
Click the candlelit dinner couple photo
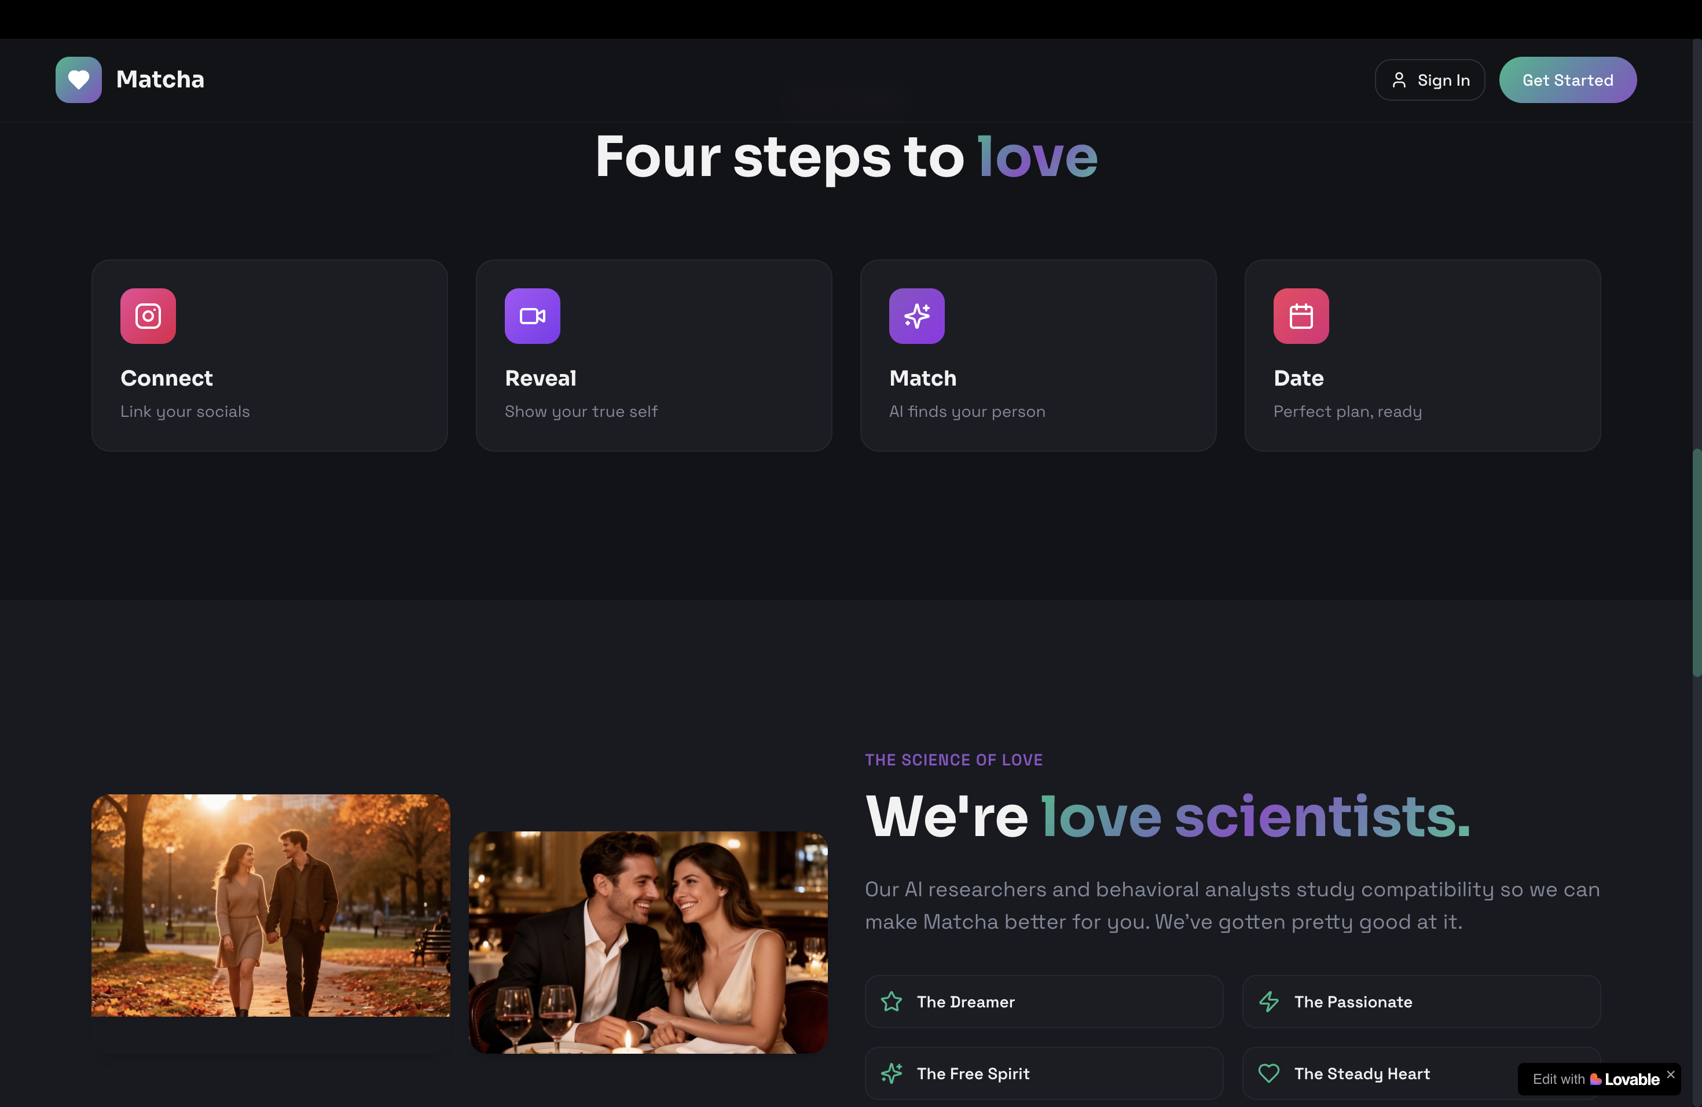(648, 942)
